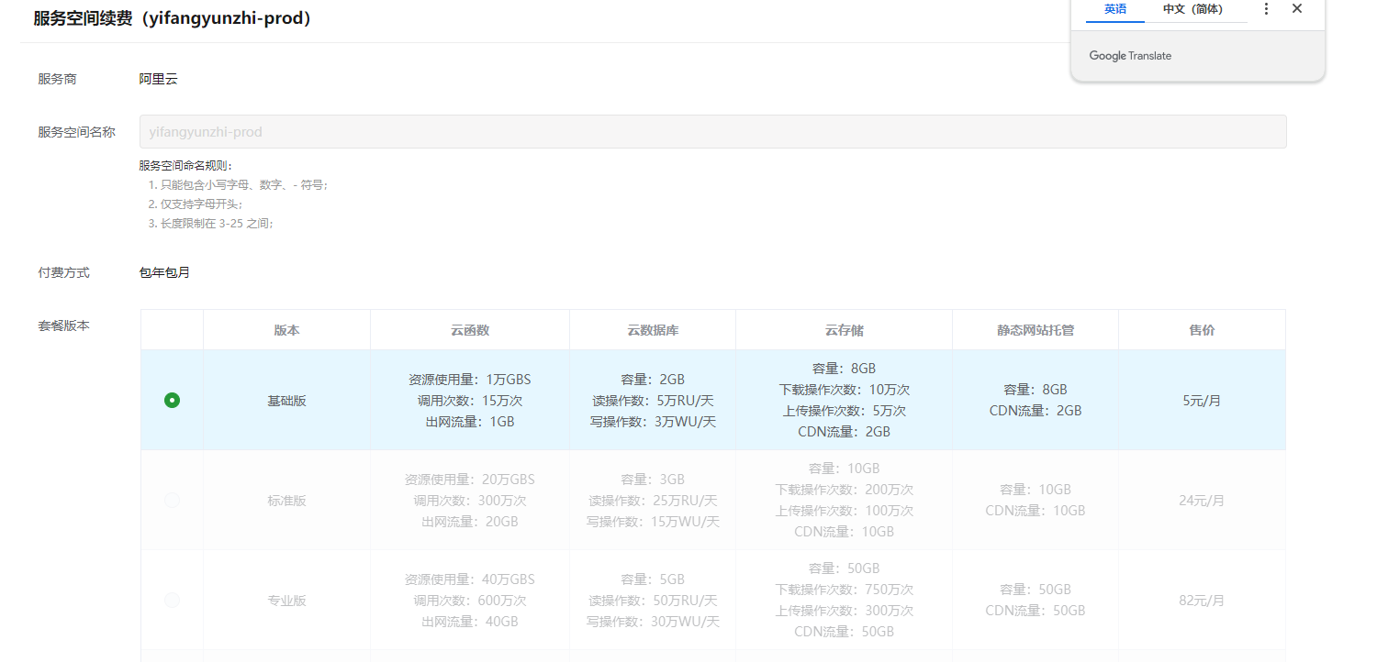The width and height of the screenshot is (1377, 662).
Task: Click the 阿里云 provider value
Action: 158,79
